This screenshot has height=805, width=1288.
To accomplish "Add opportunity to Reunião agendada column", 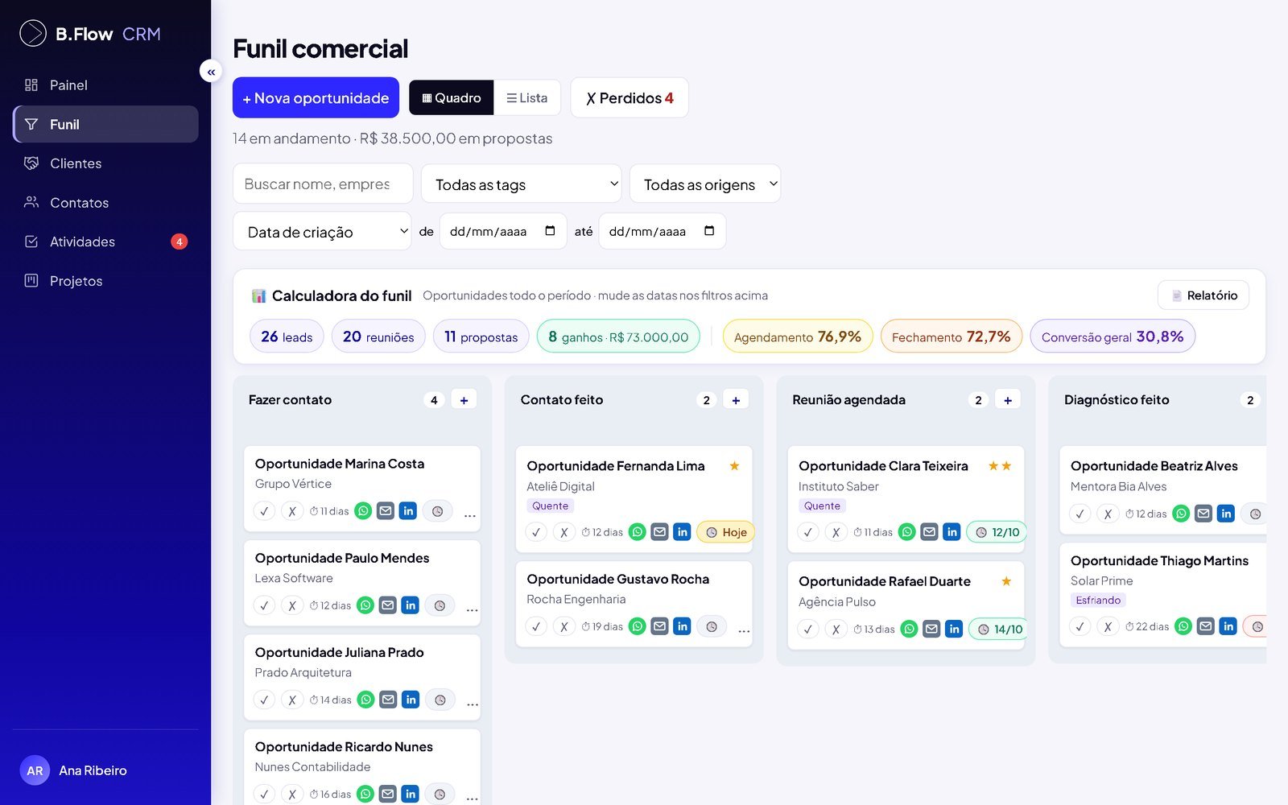I will pos(1008,400).
